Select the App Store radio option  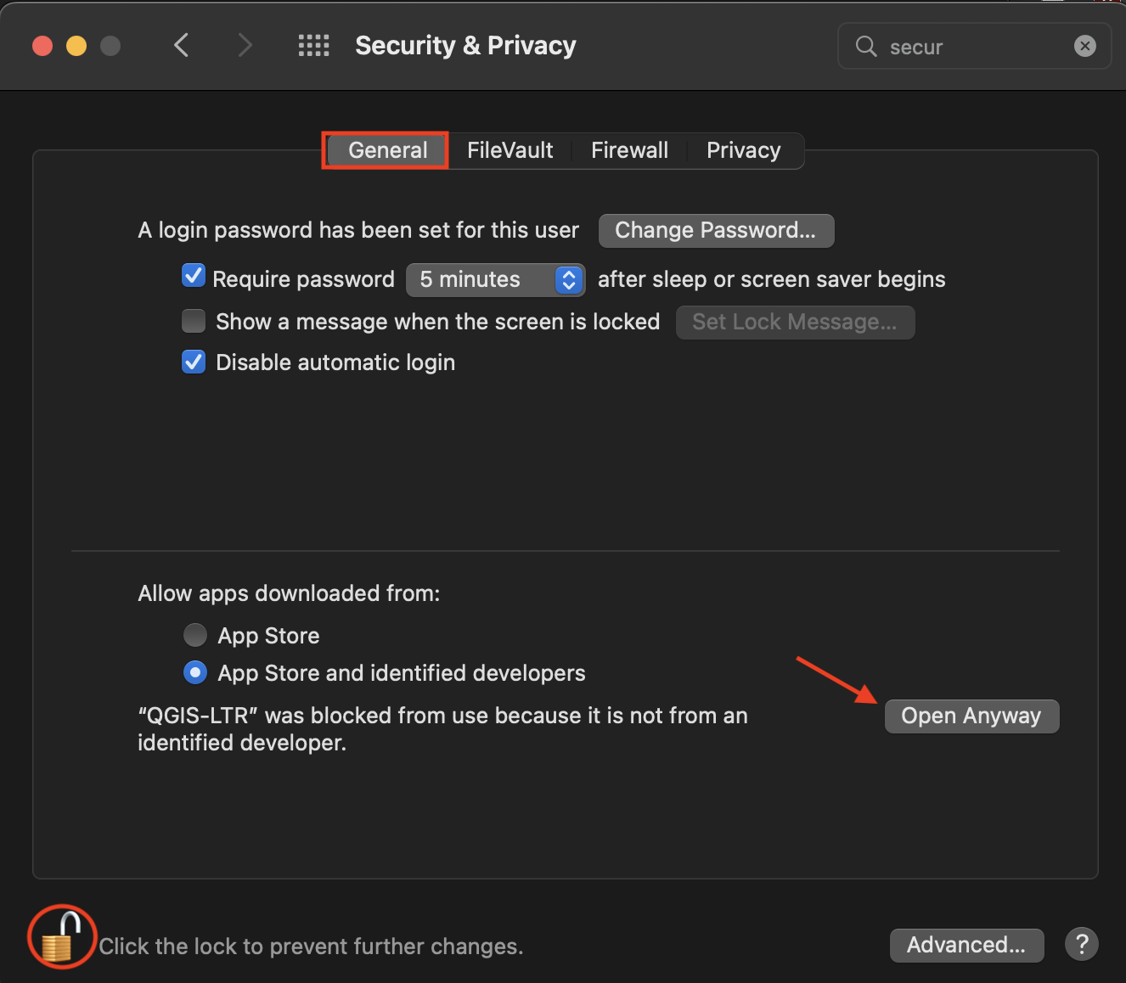pyautogui.click(x=195, y=635)
